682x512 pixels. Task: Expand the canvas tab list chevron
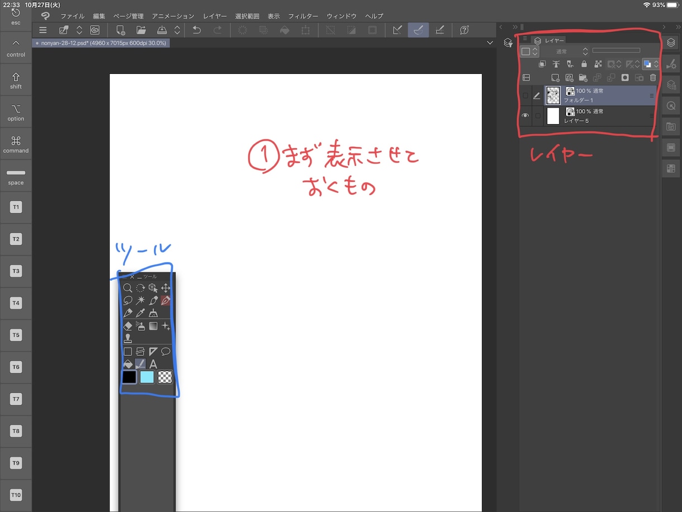coord(490,43)
